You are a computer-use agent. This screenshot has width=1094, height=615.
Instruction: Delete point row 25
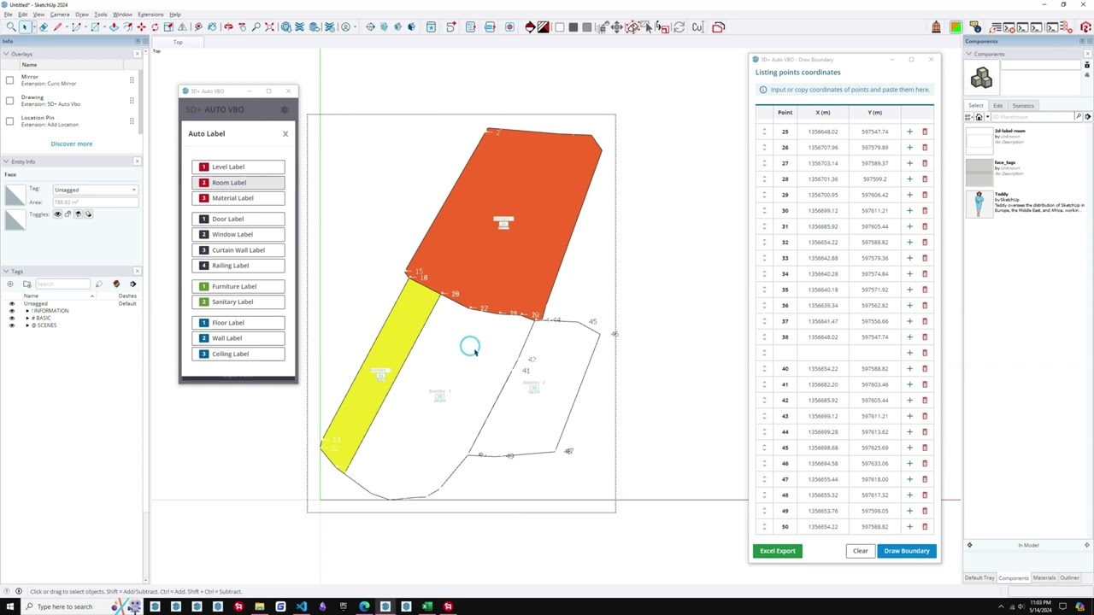coord(925,132)
